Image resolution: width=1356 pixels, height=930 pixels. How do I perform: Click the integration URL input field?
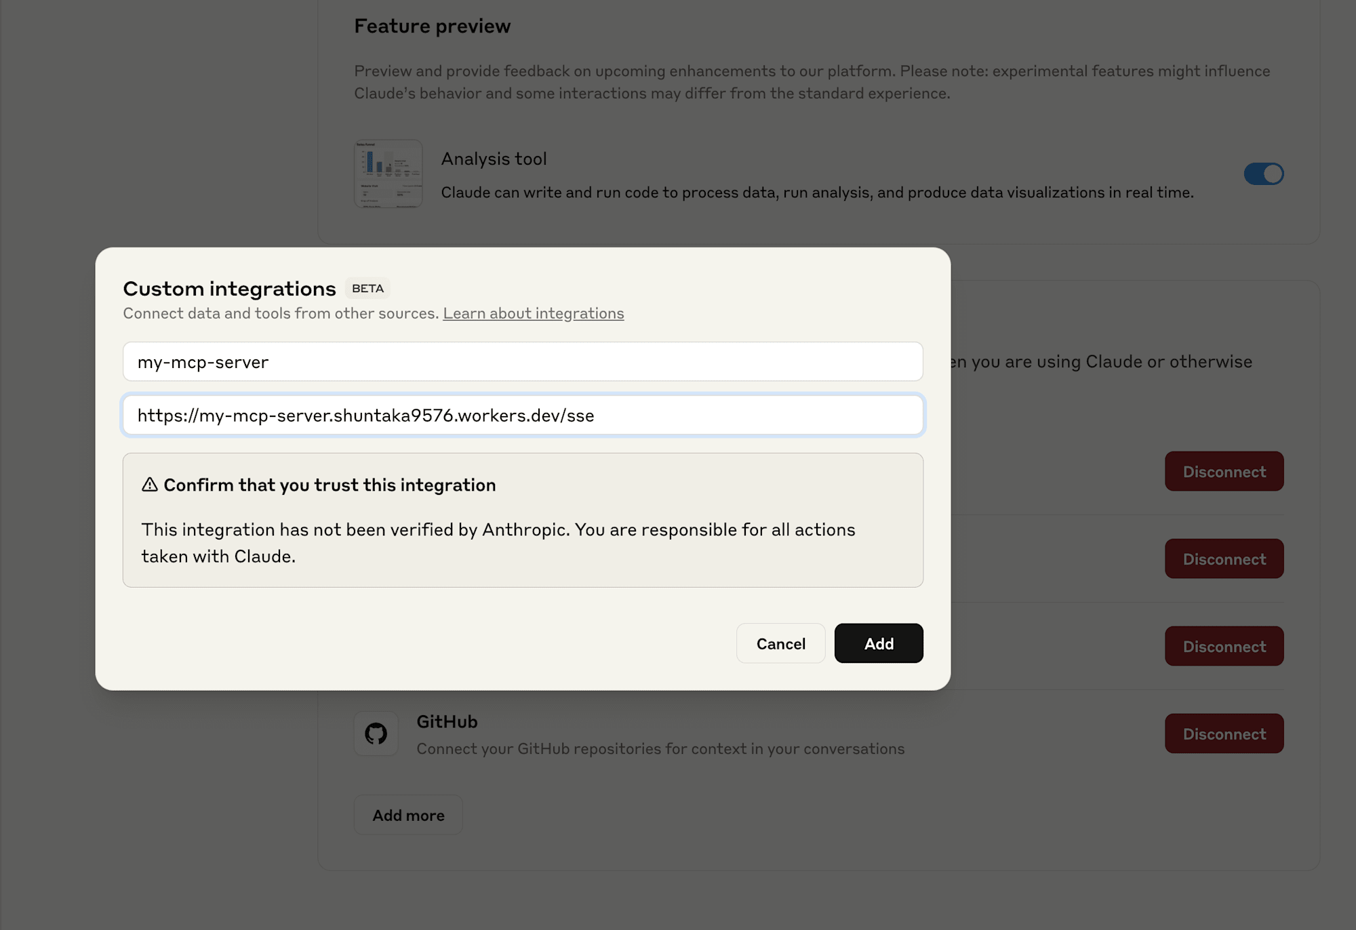click(523, 415)
